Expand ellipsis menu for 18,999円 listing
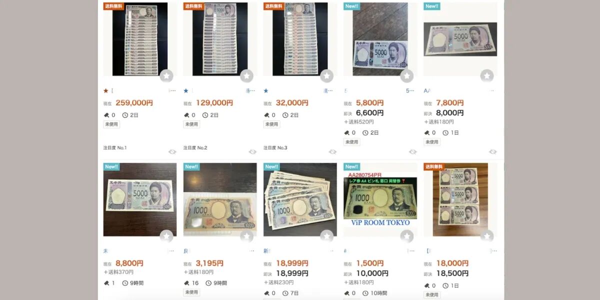This screenshot has width=600, height=300. tap(330, 251)
